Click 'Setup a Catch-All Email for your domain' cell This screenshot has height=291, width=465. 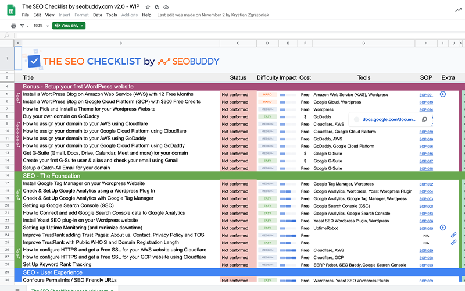[x=121, y=168]
